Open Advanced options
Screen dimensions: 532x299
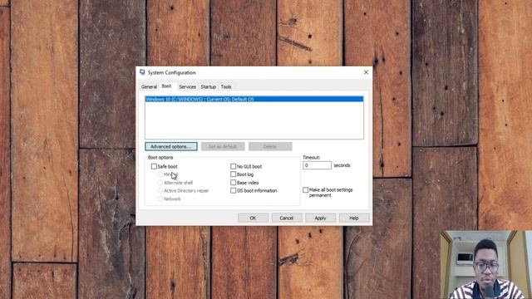point(171,146)
